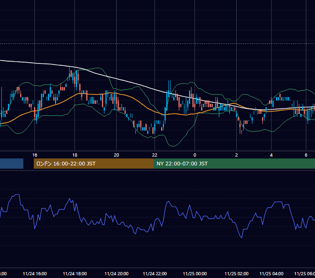315x278 pixels.
Task: Click hour label 20 on the chart axis
Action: click(x=117, y=155)
